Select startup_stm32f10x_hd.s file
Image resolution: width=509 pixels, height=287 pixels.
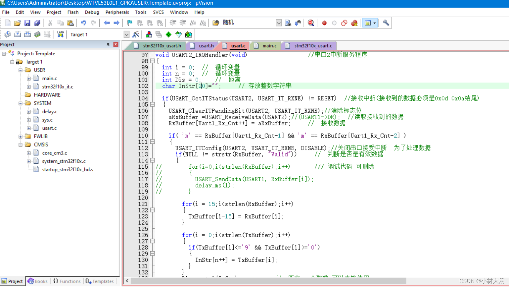68,170
